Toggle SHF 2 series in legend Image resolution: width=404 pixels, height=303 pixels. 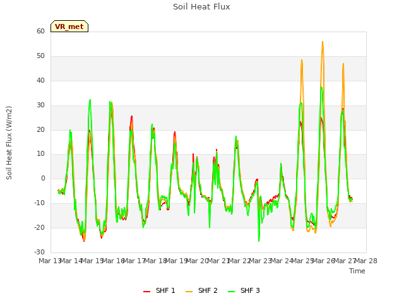201,290
